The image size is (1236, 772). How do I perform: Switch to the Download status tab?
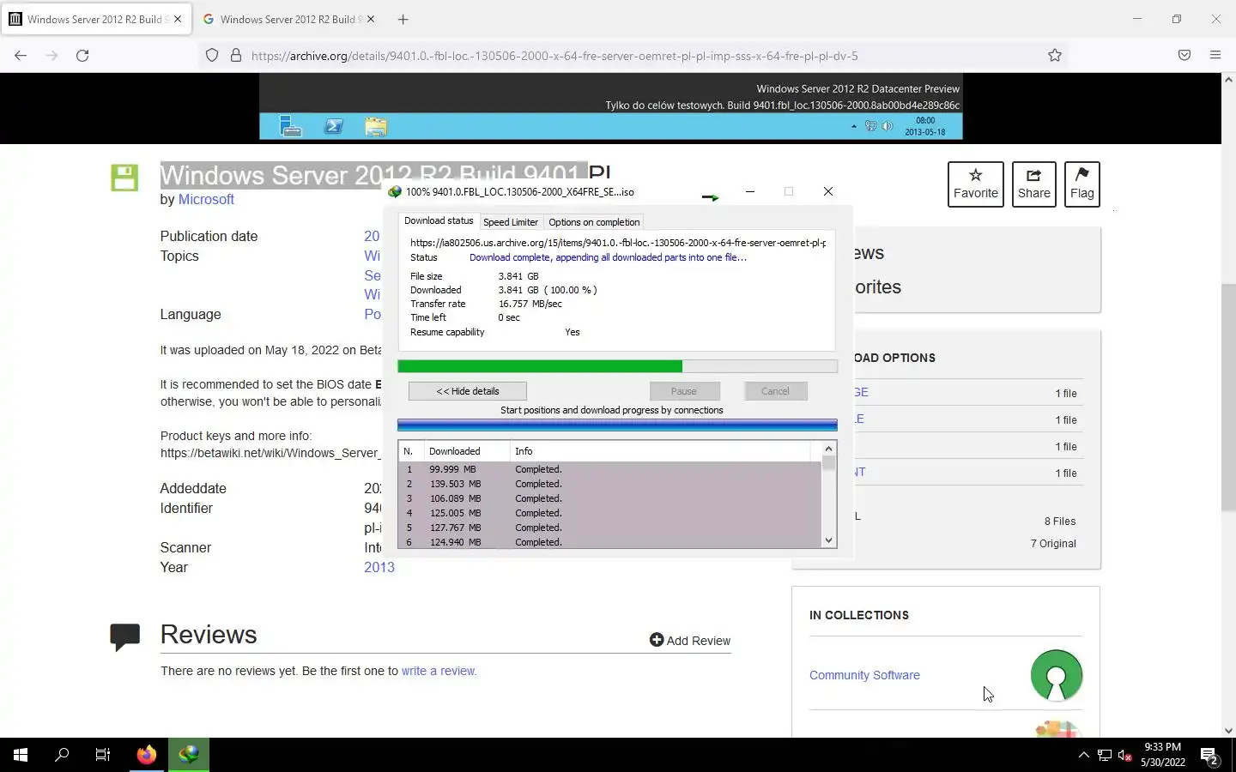click(439, 220)
